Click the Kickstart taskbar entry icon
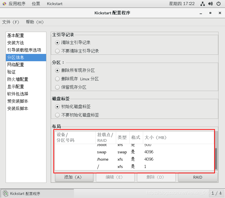The height and width of the screenshot is (198, 225). coord(5,194)
